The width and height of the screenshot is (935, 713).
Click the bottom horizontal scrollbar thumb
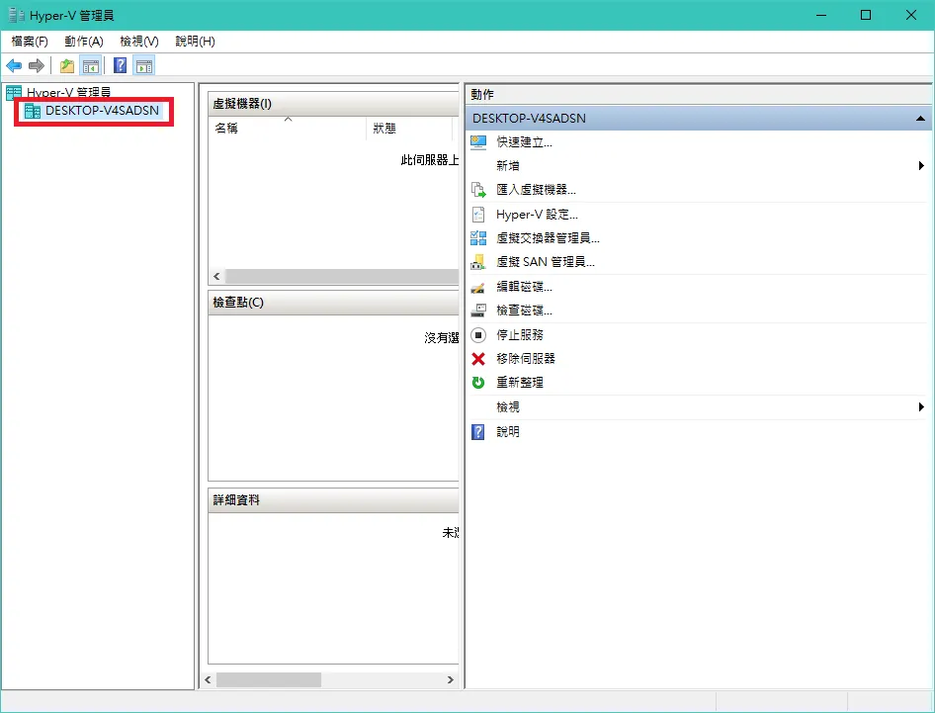click(x=268, y=679)
